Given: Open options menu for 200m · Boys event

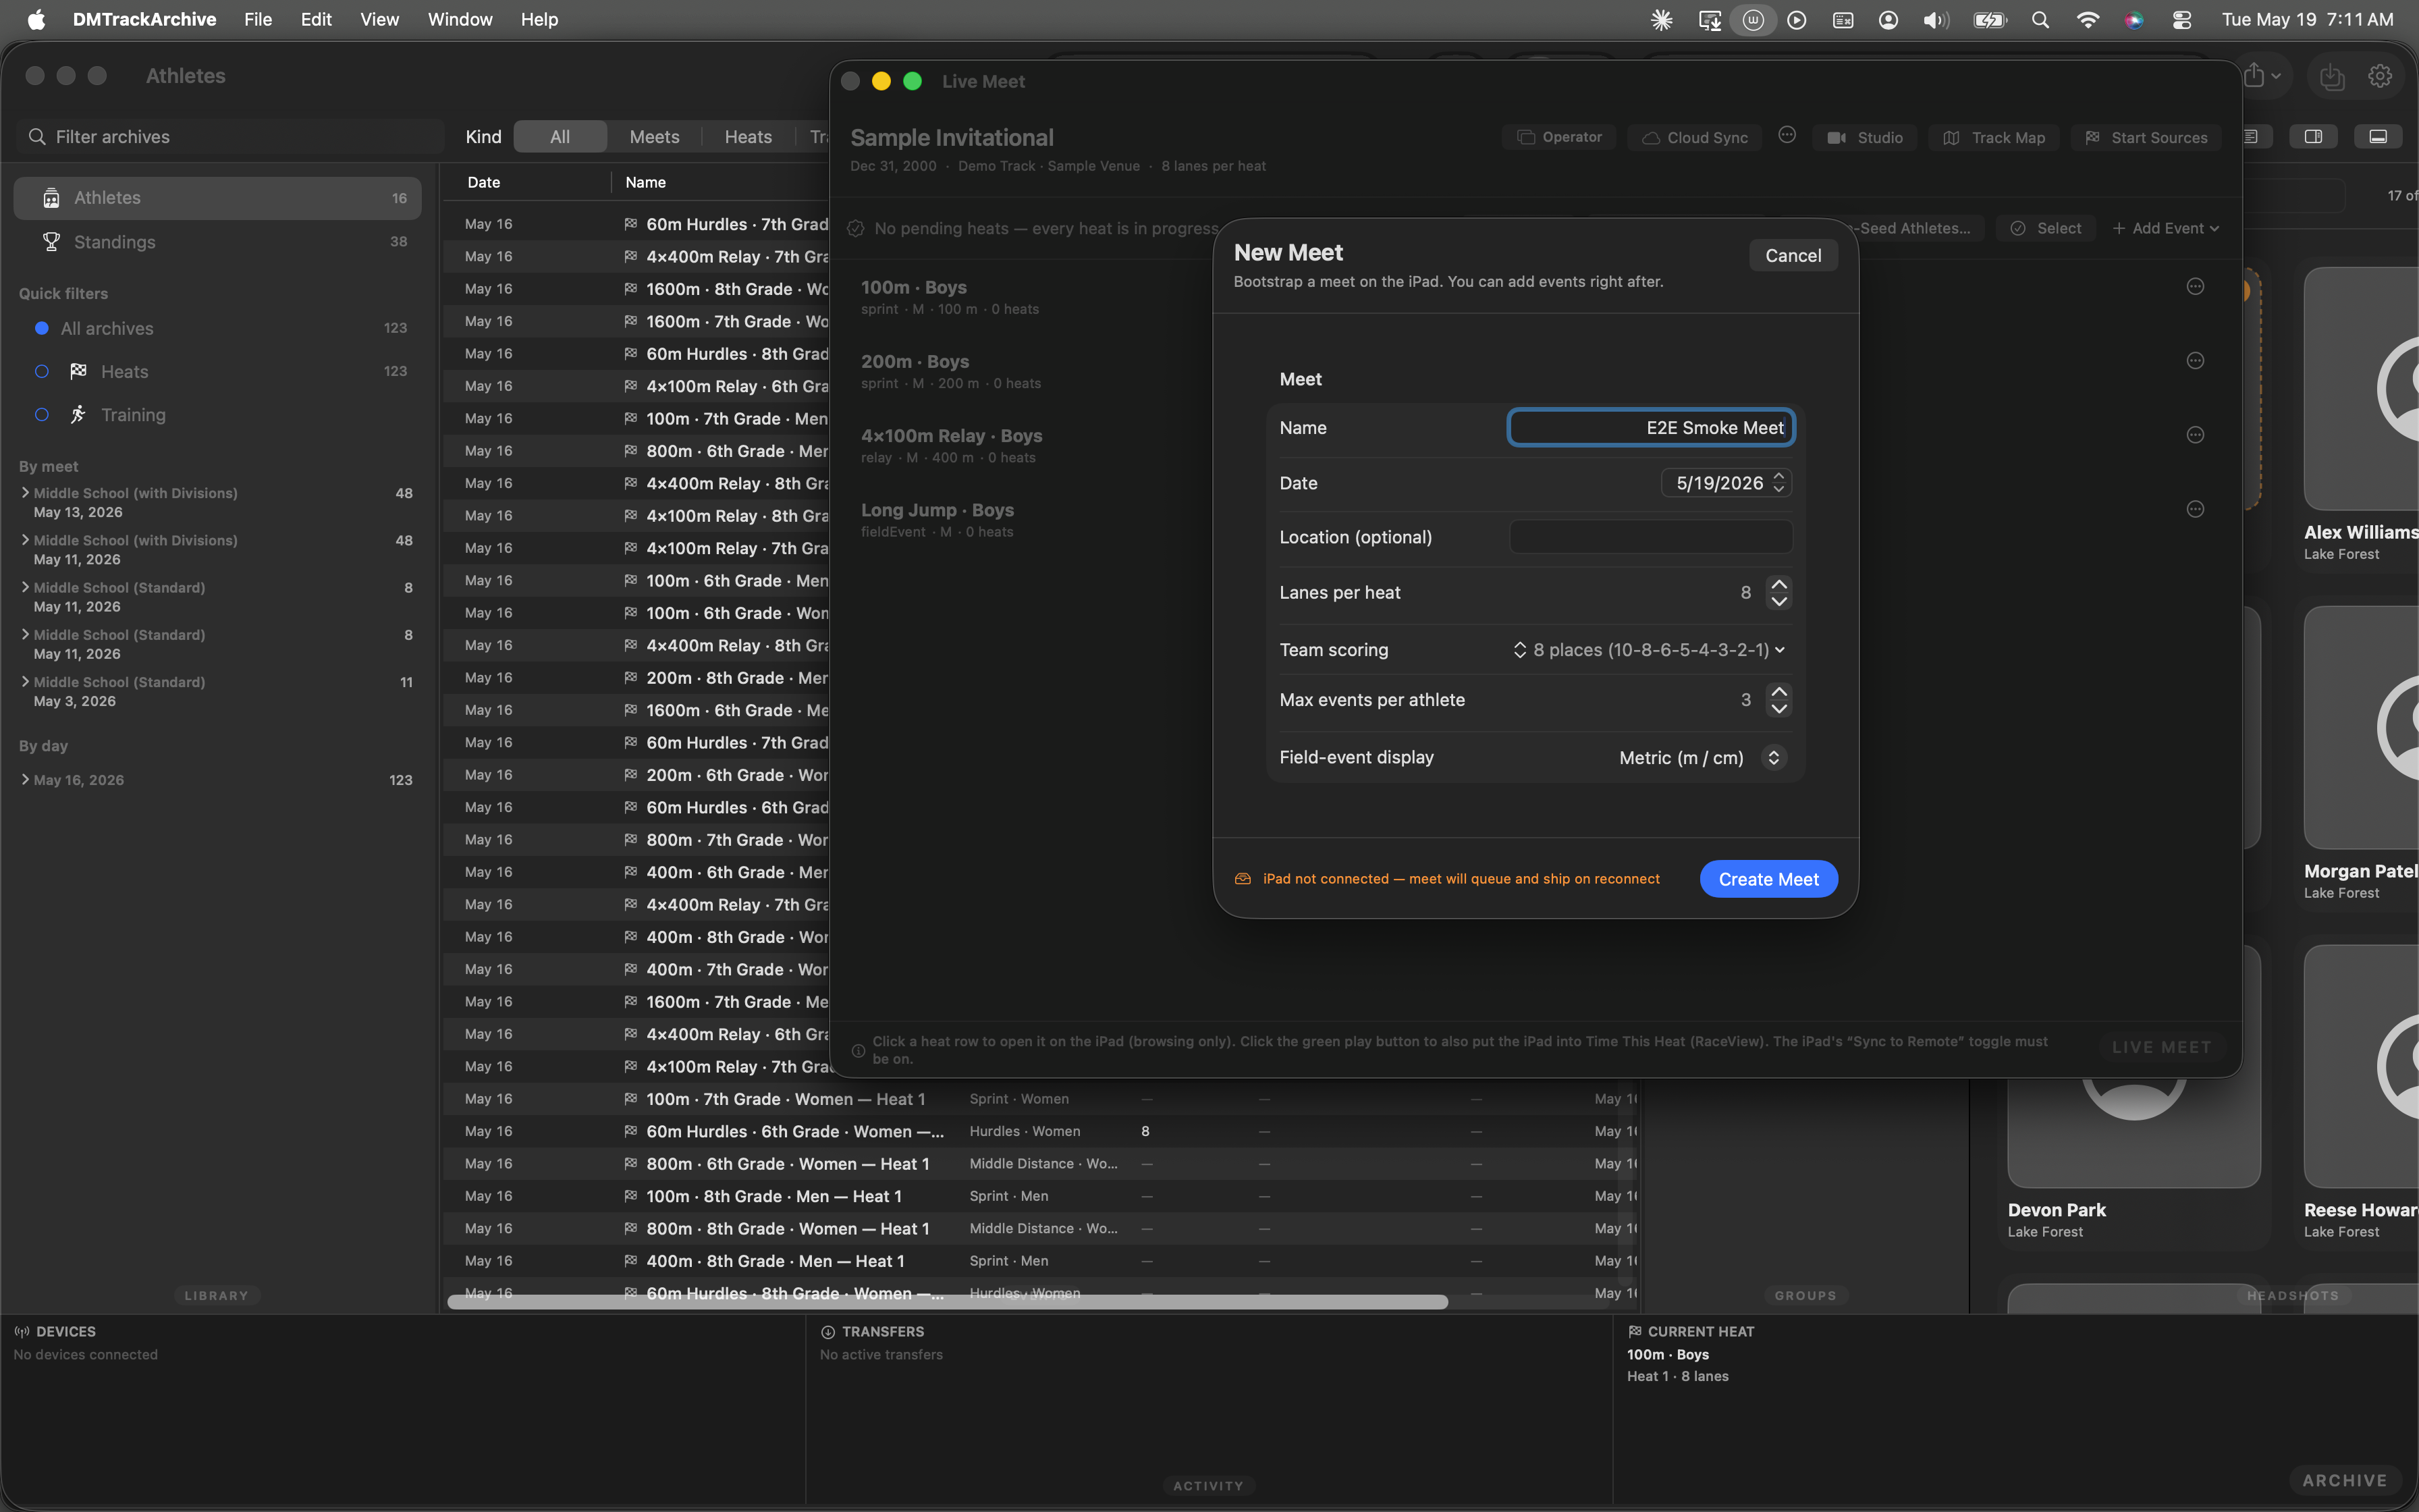Looking at the screenshot, I should tap(2195, 361).
